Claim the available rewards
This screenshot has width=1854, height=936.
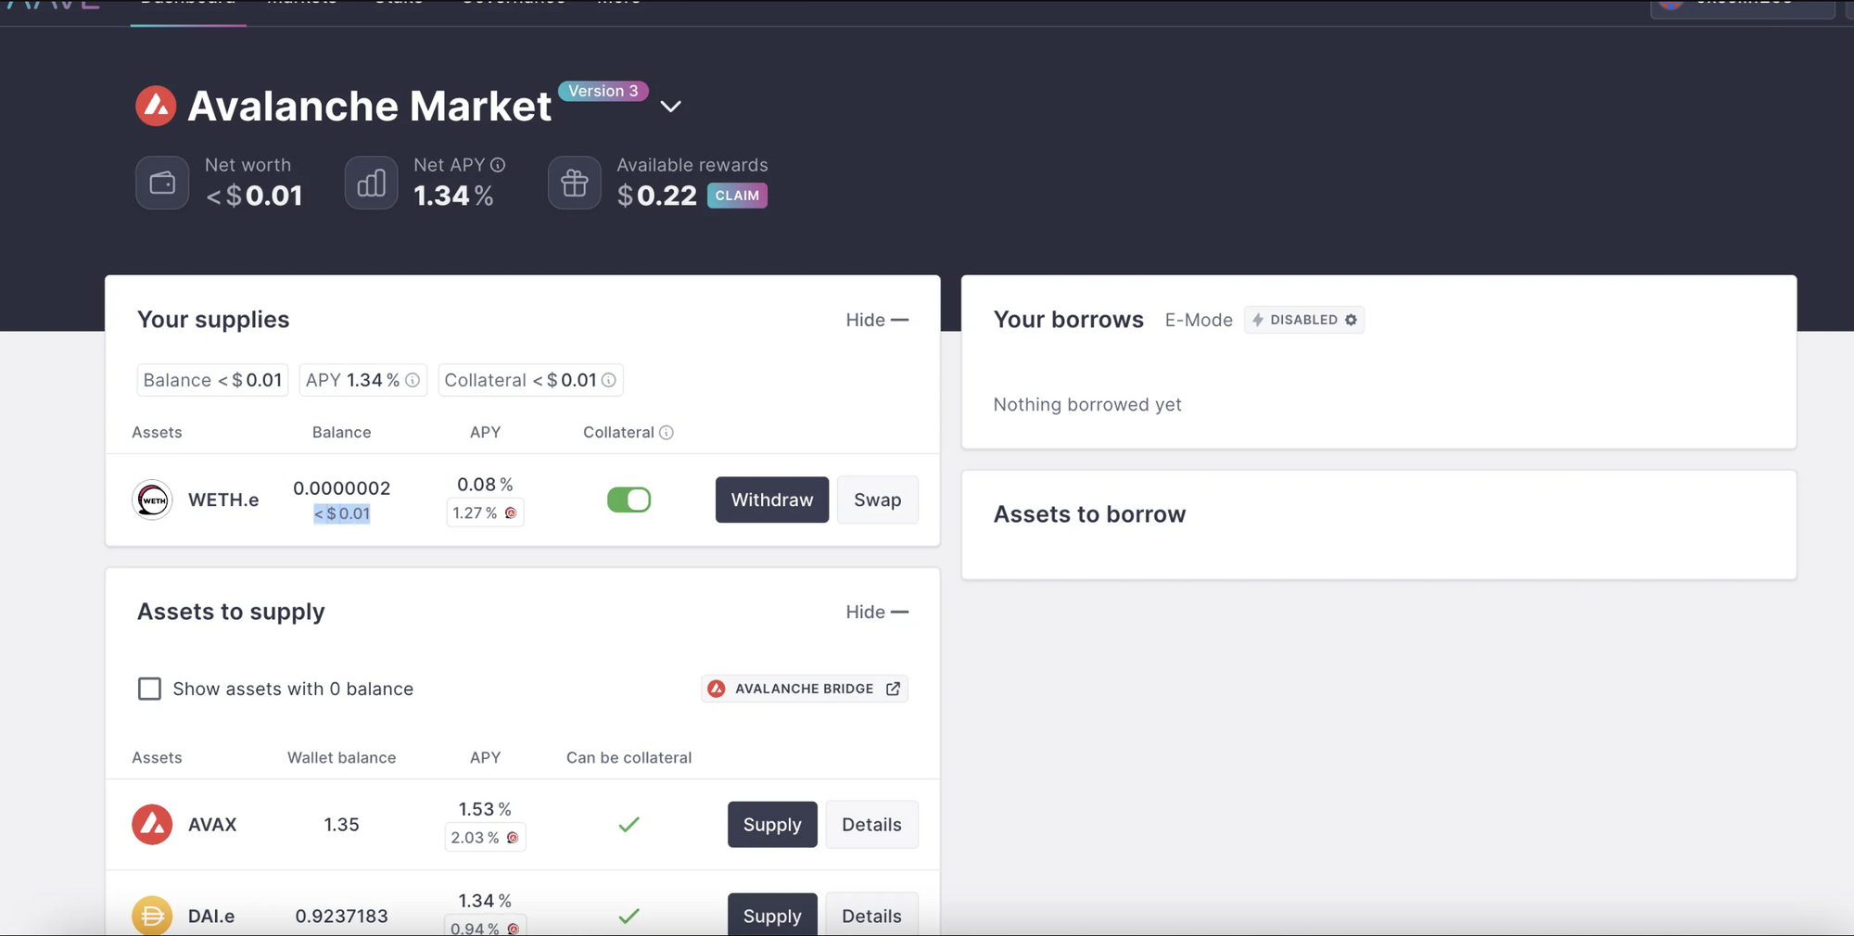pyautogui.click(x=737, y=196)
